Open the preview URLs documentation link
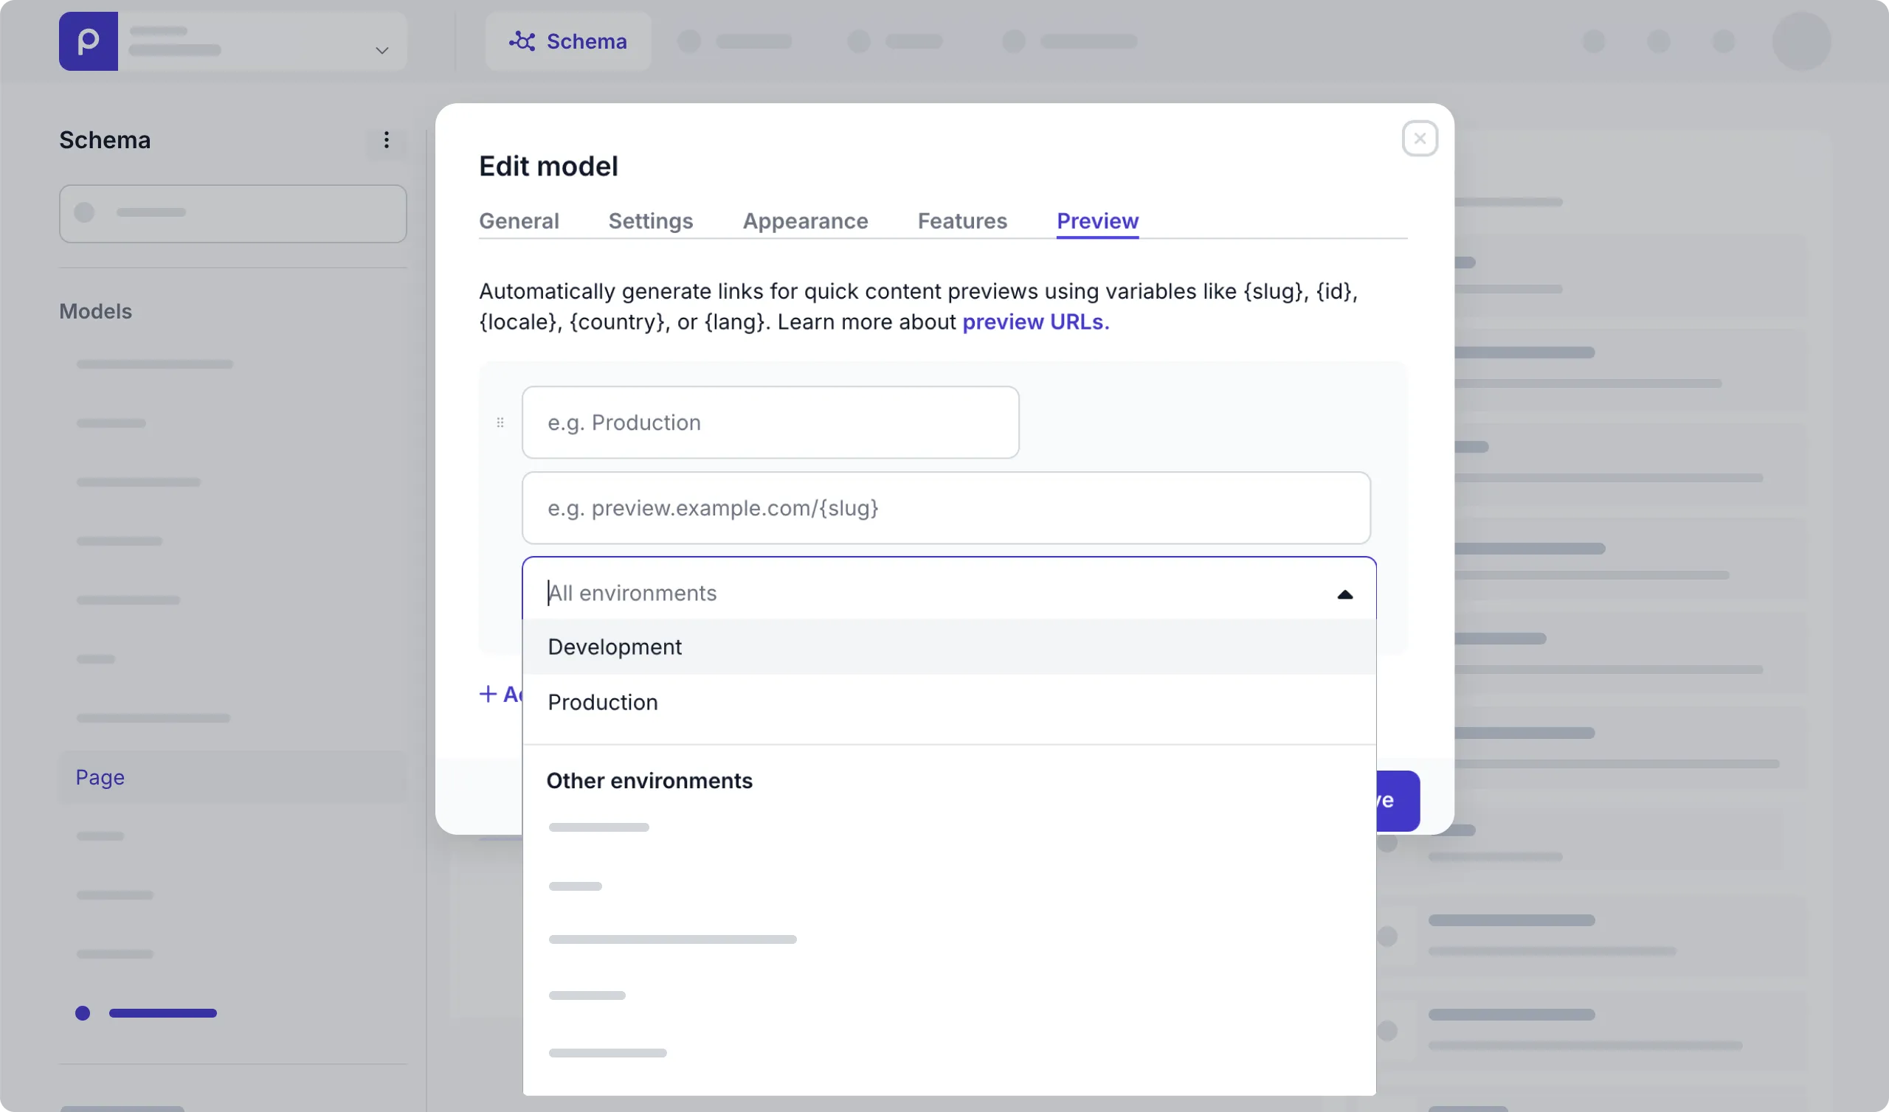The height and width of the screenshot is (1112, 1889). [x=1035, y=322]
